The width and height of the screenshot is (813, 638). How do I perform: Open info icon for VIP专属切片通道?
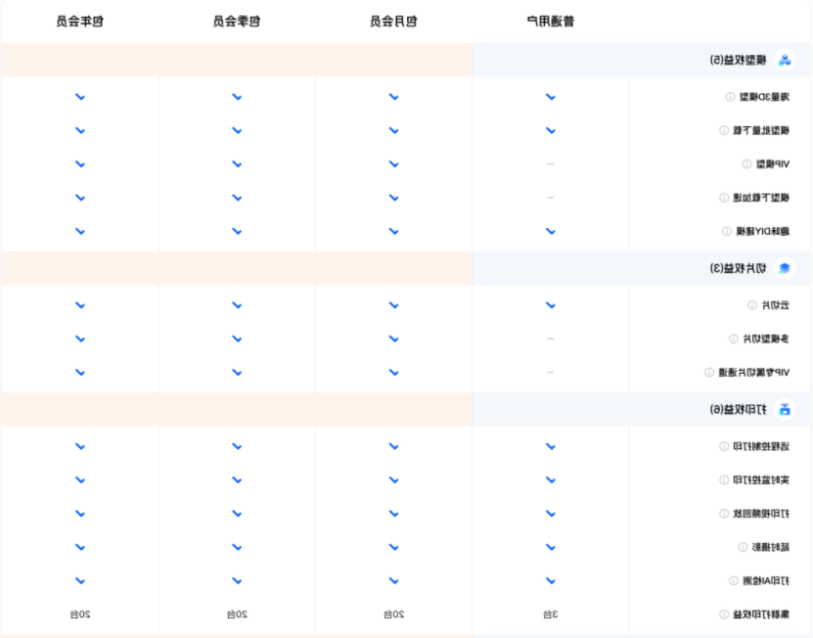click(x=709, y=372)
